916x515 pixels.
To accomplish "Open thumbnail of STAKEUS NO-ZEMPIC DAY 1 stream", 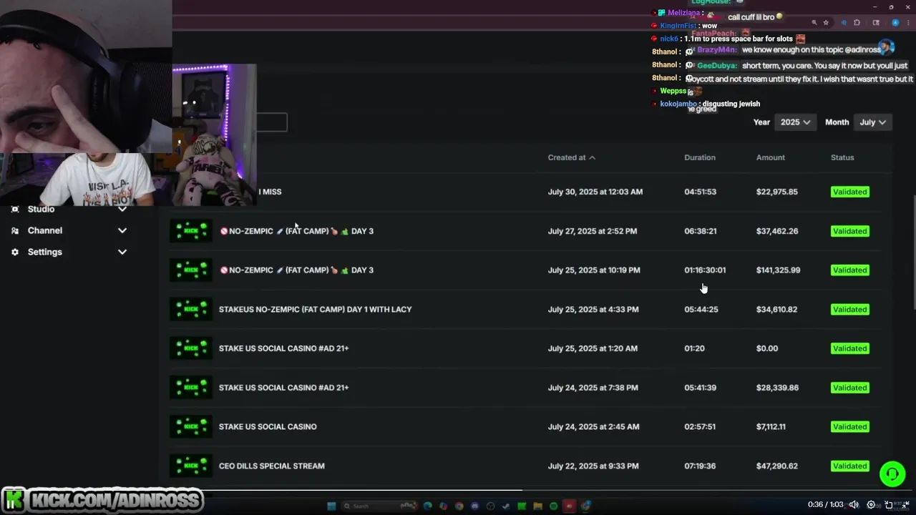I will pyautogui.click(x=191, y=309).
